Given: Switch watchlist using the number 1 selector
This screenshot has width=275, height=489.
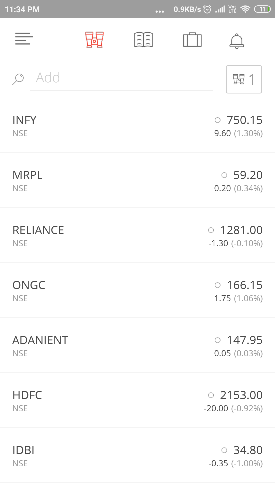Looking at the screenshot, I should tap(244, 79).
